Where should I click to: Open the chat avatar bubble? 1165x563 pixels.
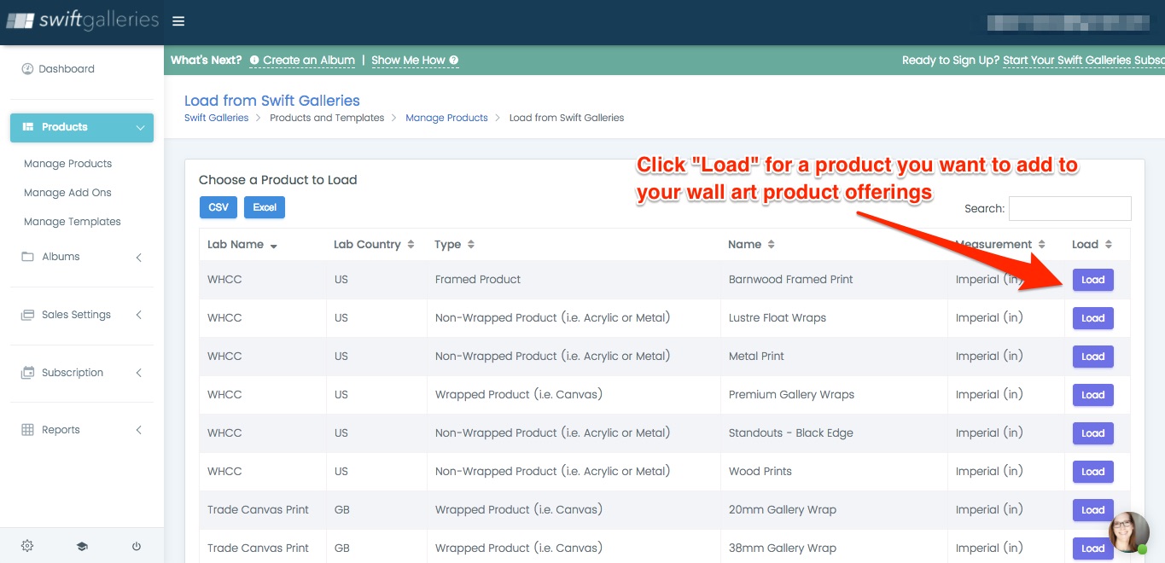click(x=1128, y=533)
